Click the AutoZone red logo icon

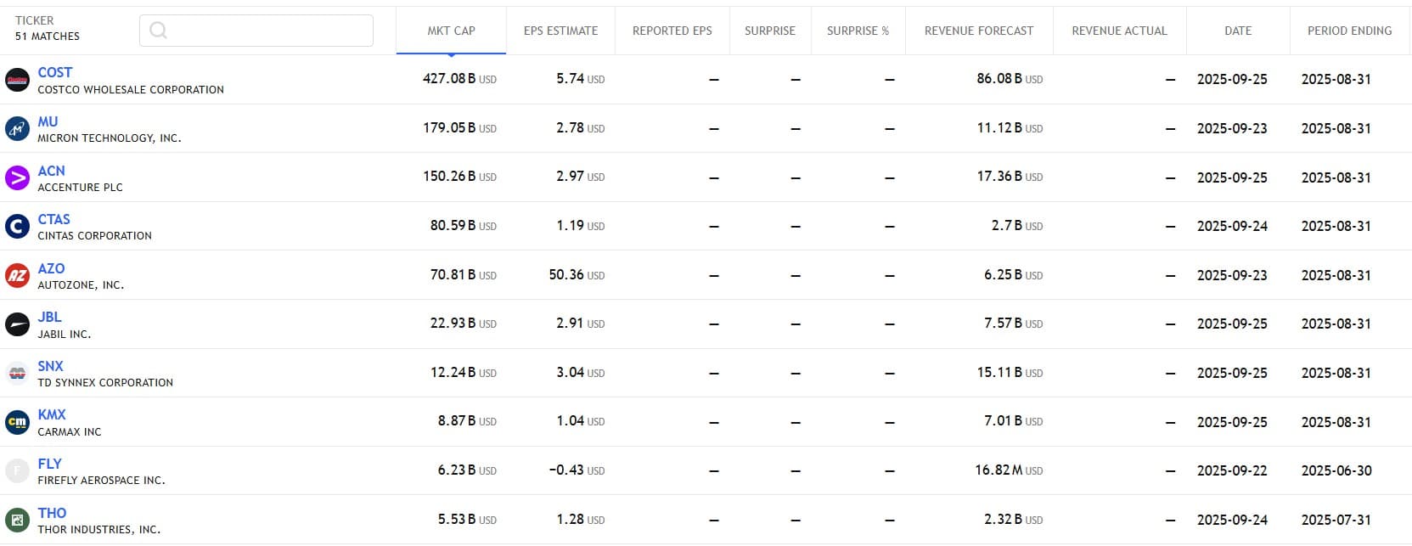[x=17, y=275]
